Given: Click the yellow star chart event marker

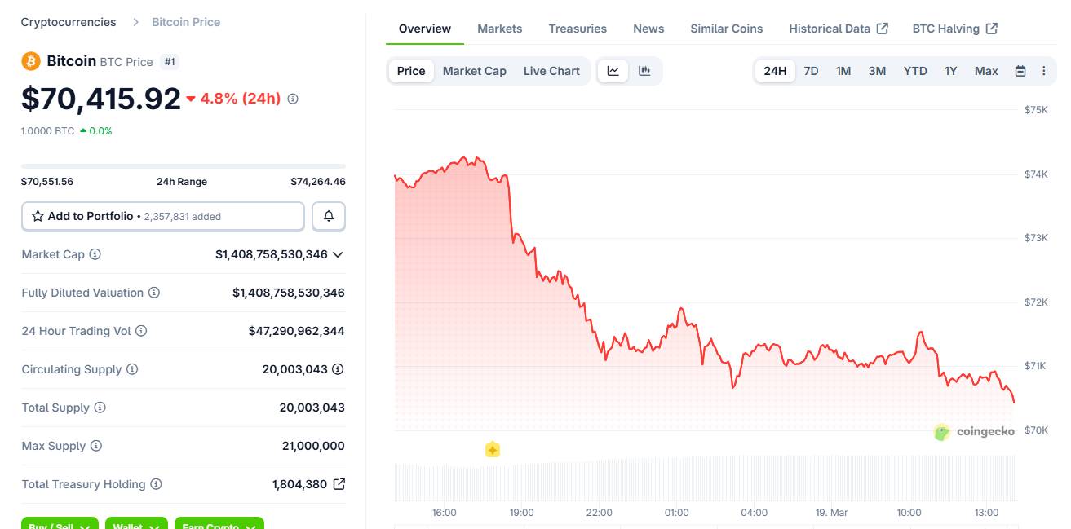Looking at the screenshot, I should pos(492,449).
